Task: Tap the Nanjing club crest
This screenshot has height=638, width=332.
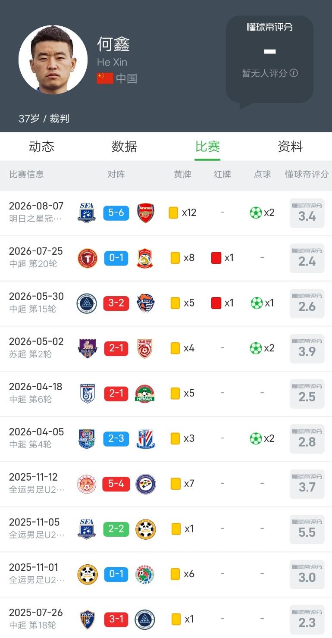Action: (88, 348)
